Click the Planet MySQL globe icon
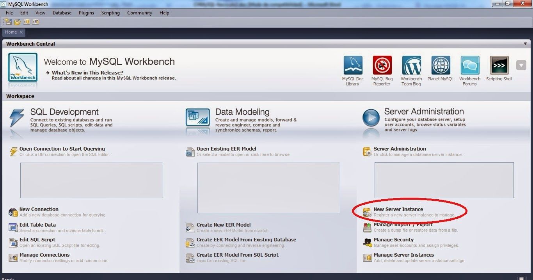Screen dimensions: 533x280 pos(441,66)
